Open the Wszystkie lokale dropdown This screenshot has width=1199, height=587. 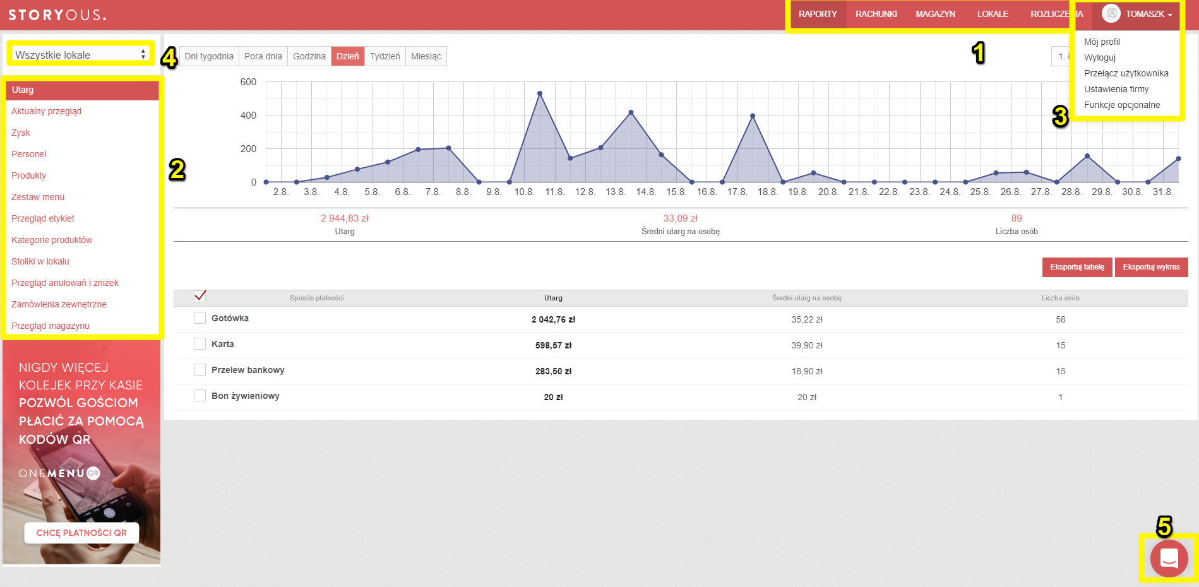[x=80, y=54]
